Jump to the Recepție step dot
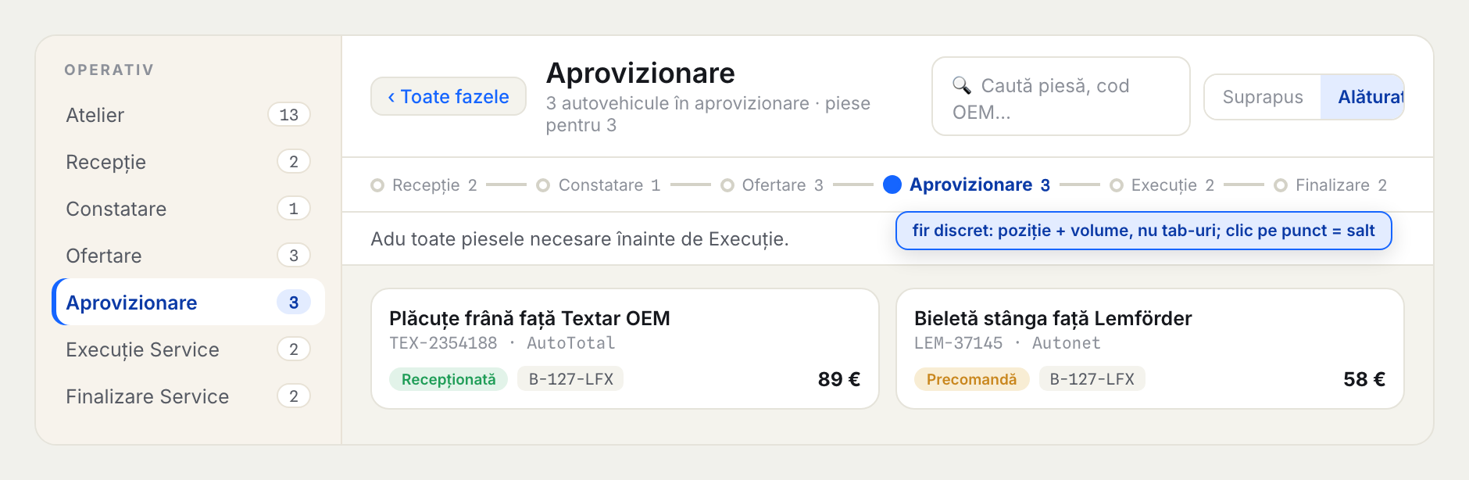The image size is (1469, 480). [377, 185]
